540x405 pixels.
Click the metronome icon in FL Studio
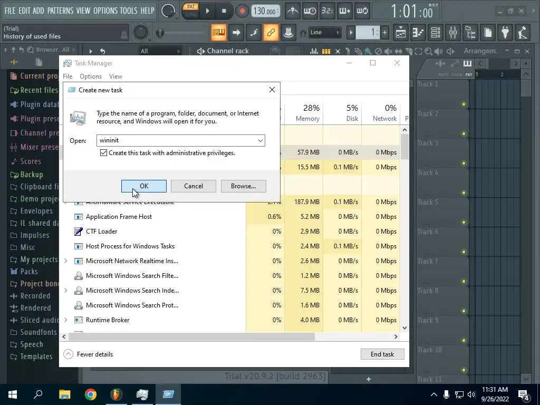292,11
